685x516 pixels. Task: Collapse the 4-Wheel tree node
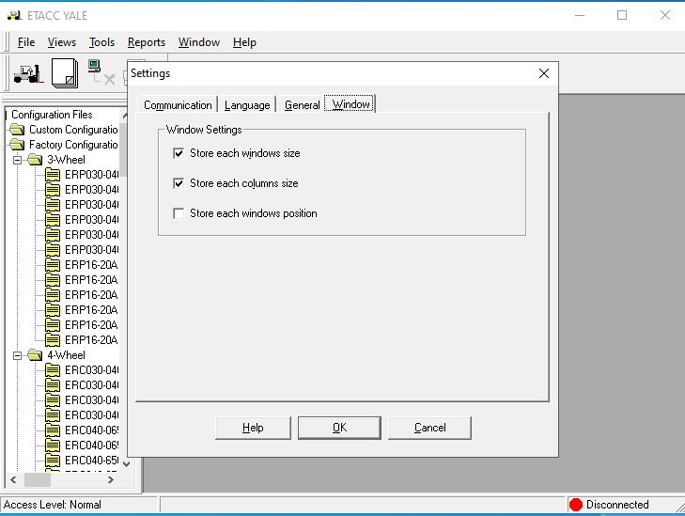point(17,355)
